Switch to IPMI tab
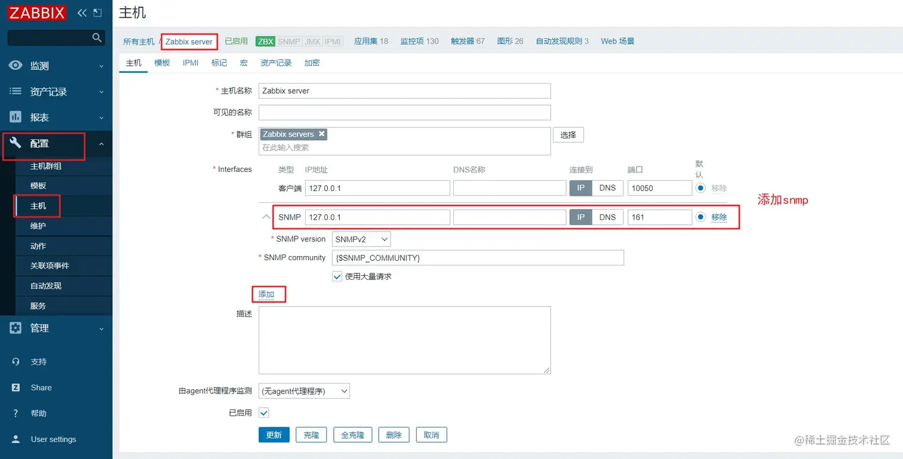The width and height of the screenshot is (903, 459). coord(191,63)
